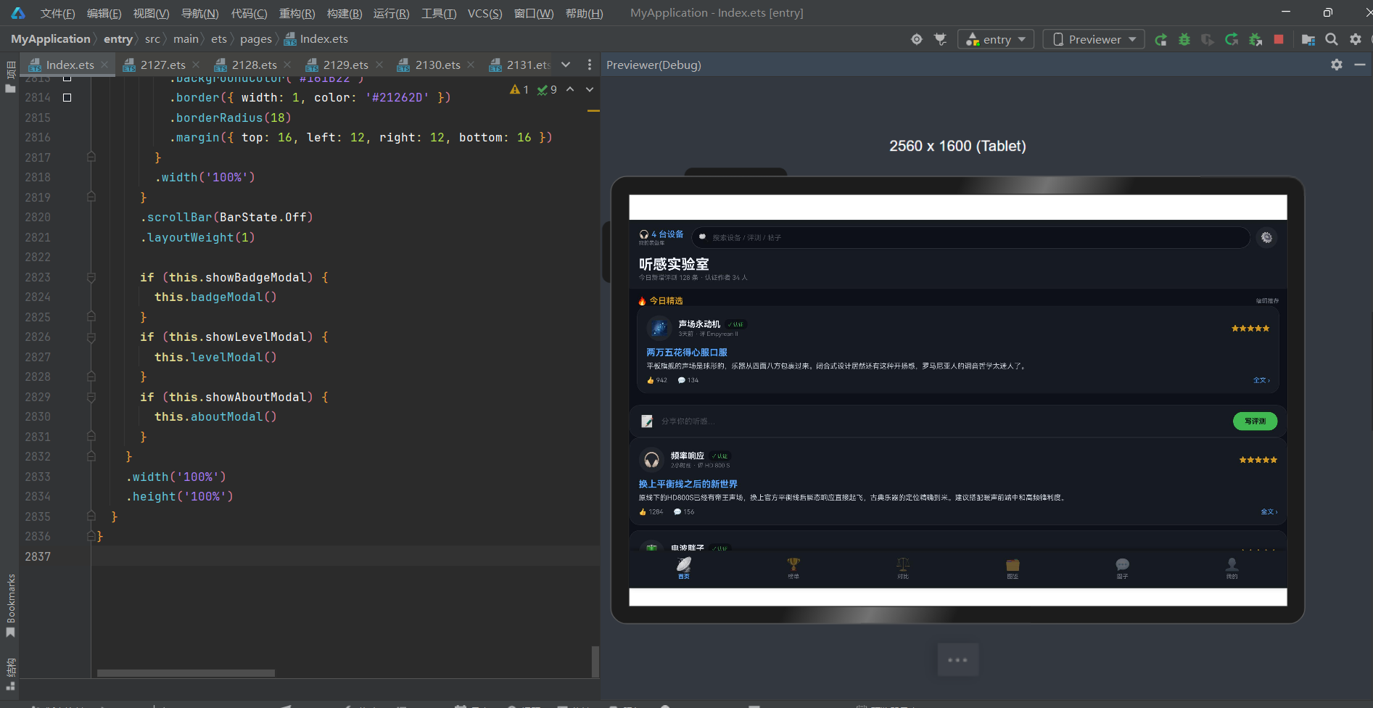Click the editor horizontal scrollbar

(x=186, y=672)
